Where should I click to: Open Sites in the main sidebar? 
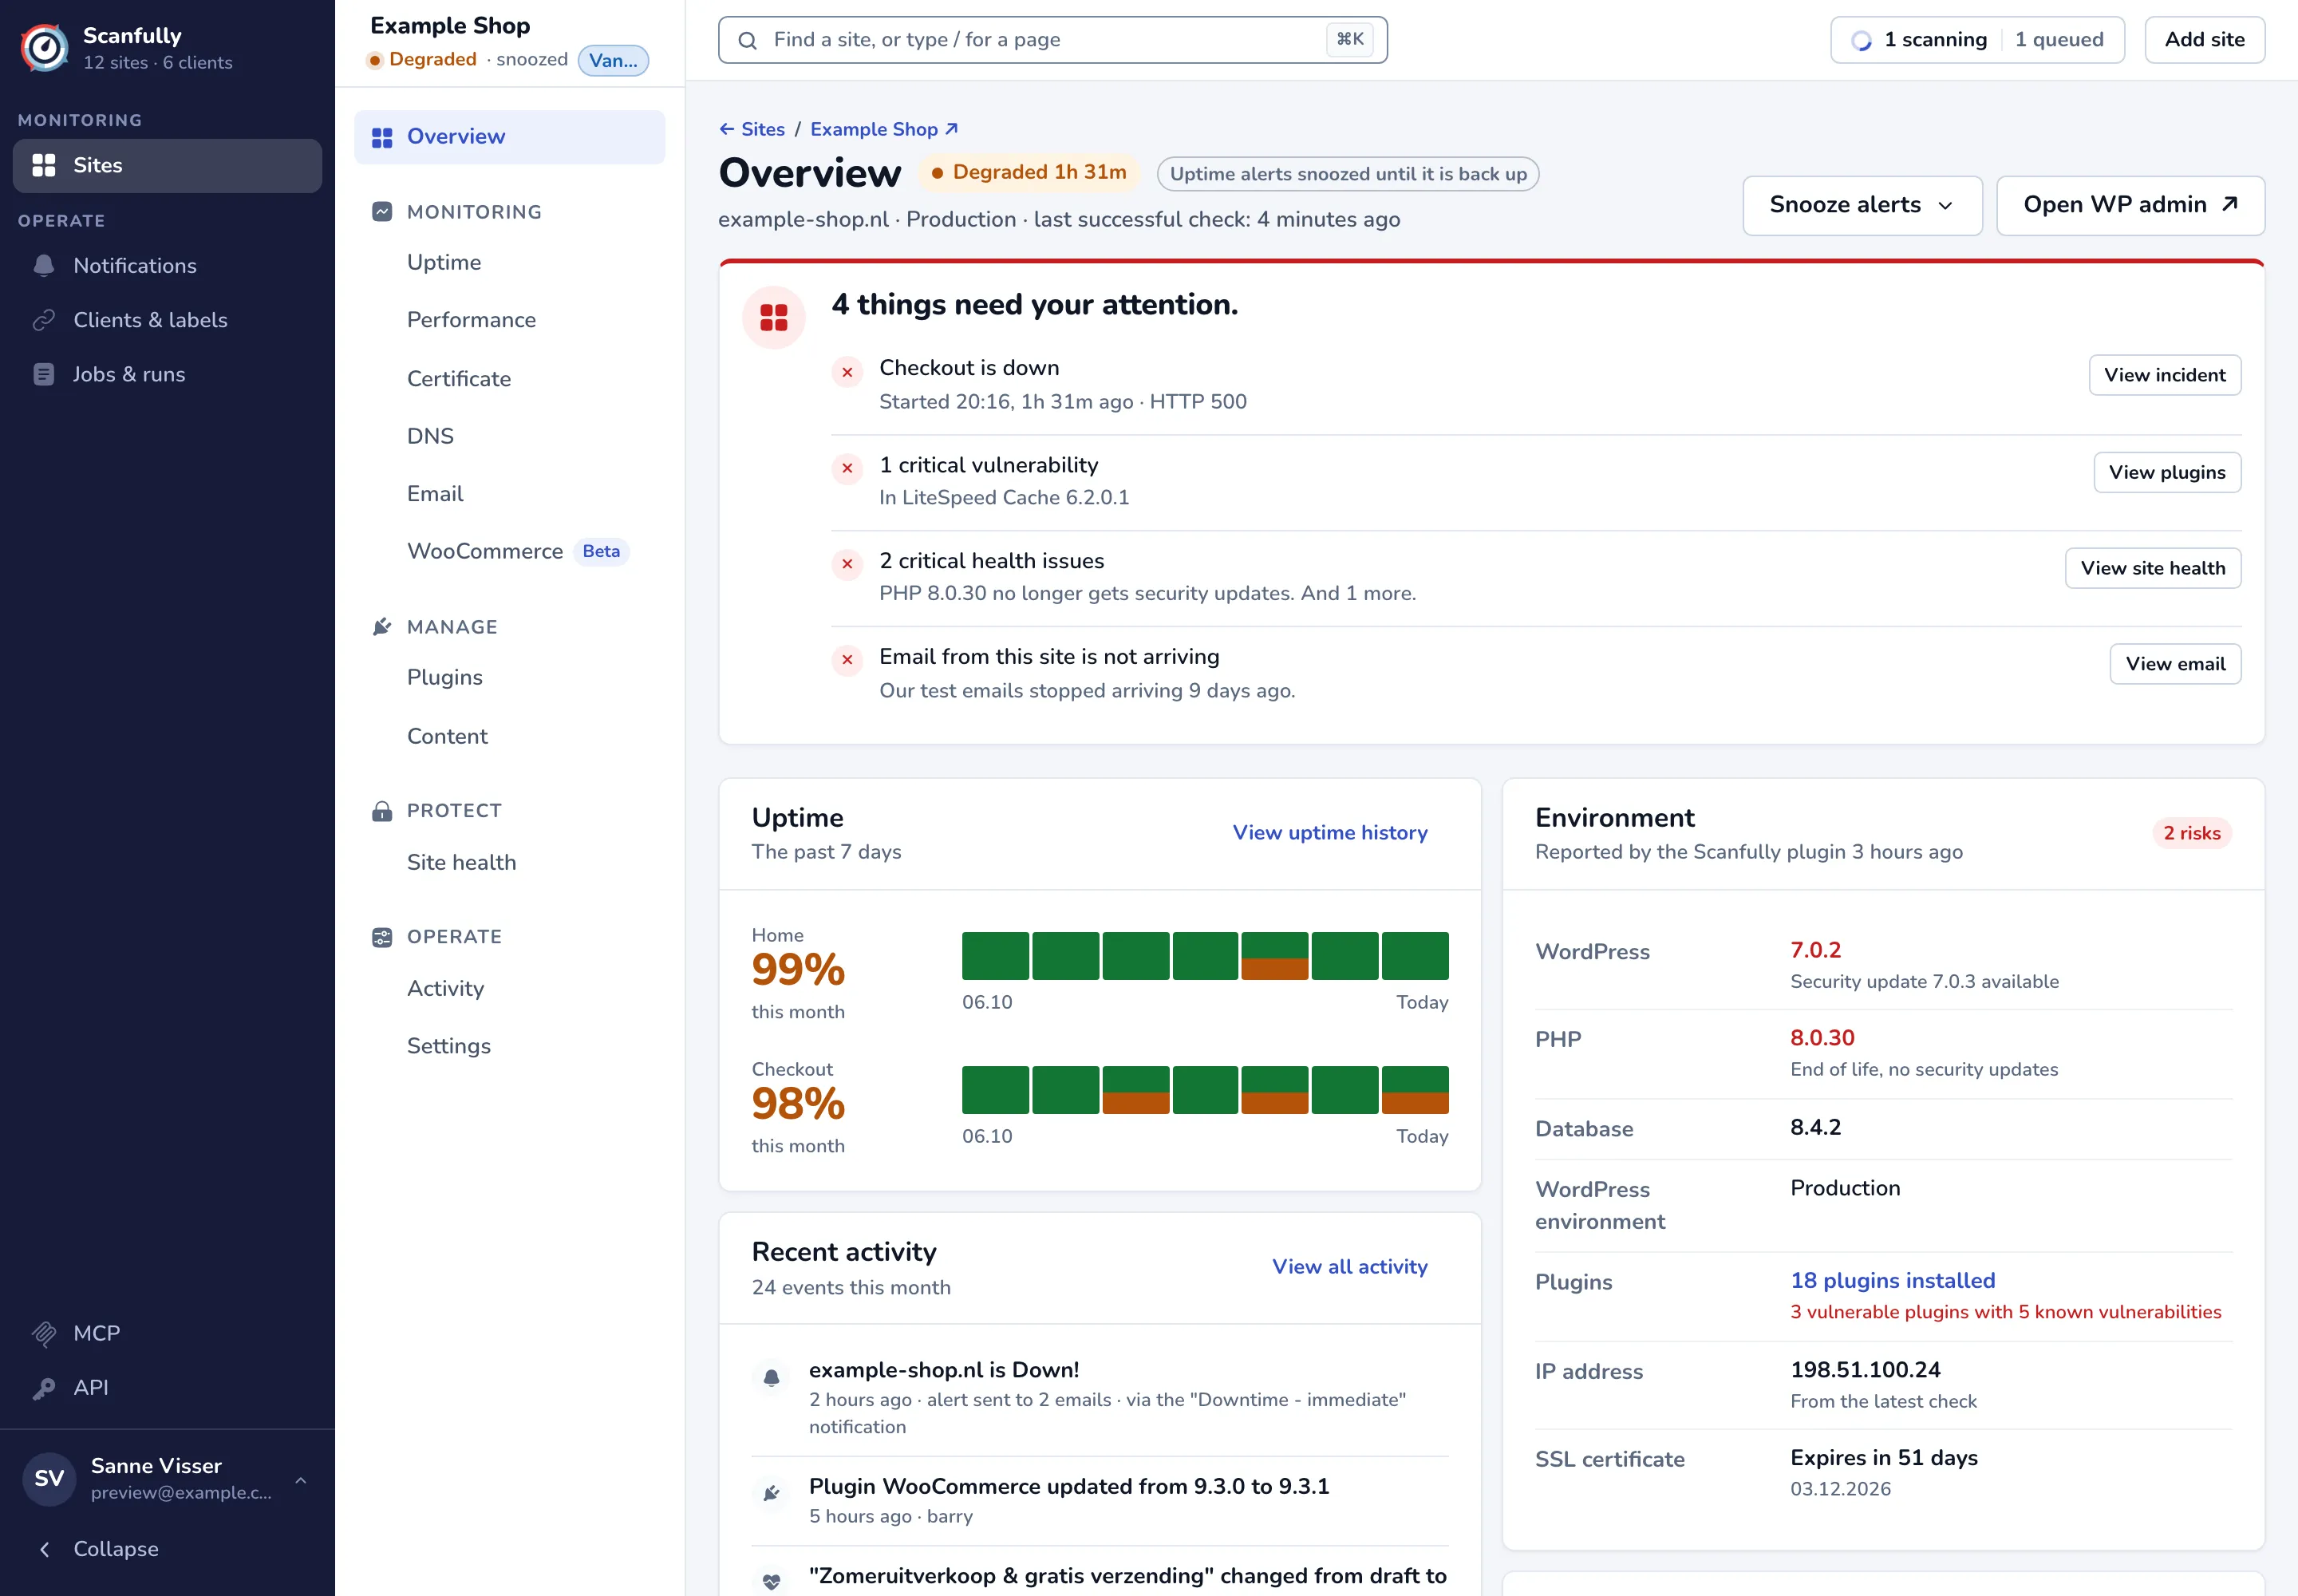pyautogui.click(x=167, y=165)
